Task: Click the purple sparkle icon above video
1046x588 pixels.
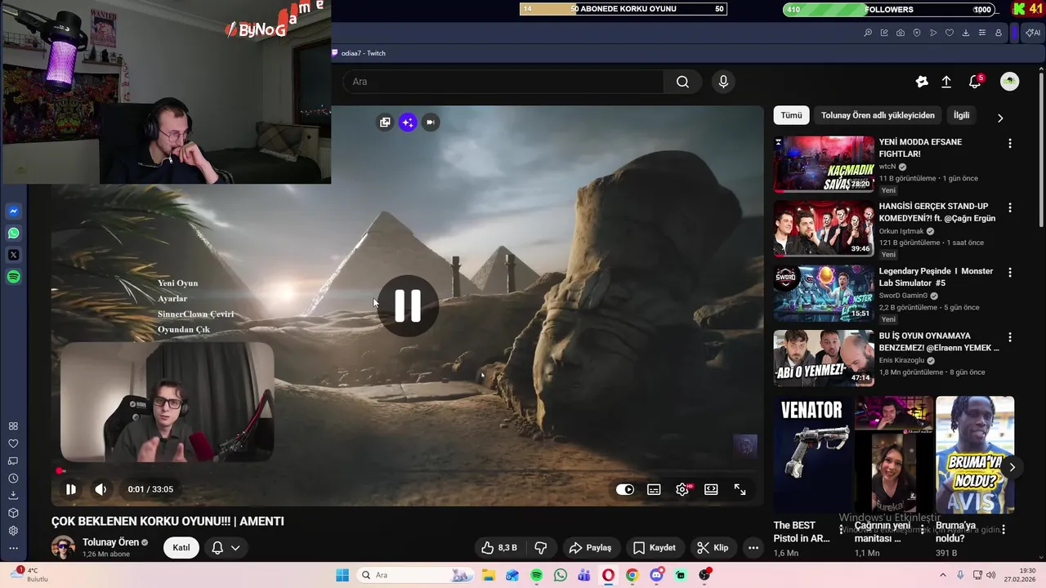Action: click(408, 122)
